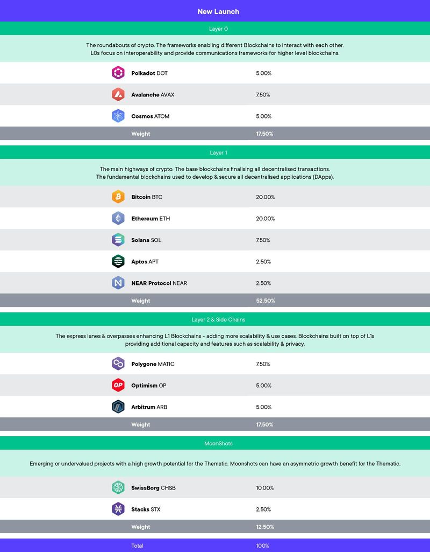430x552 pixels.
Task: Click the Cosmos ATOM logo icon
Action: tap(118, 116)
